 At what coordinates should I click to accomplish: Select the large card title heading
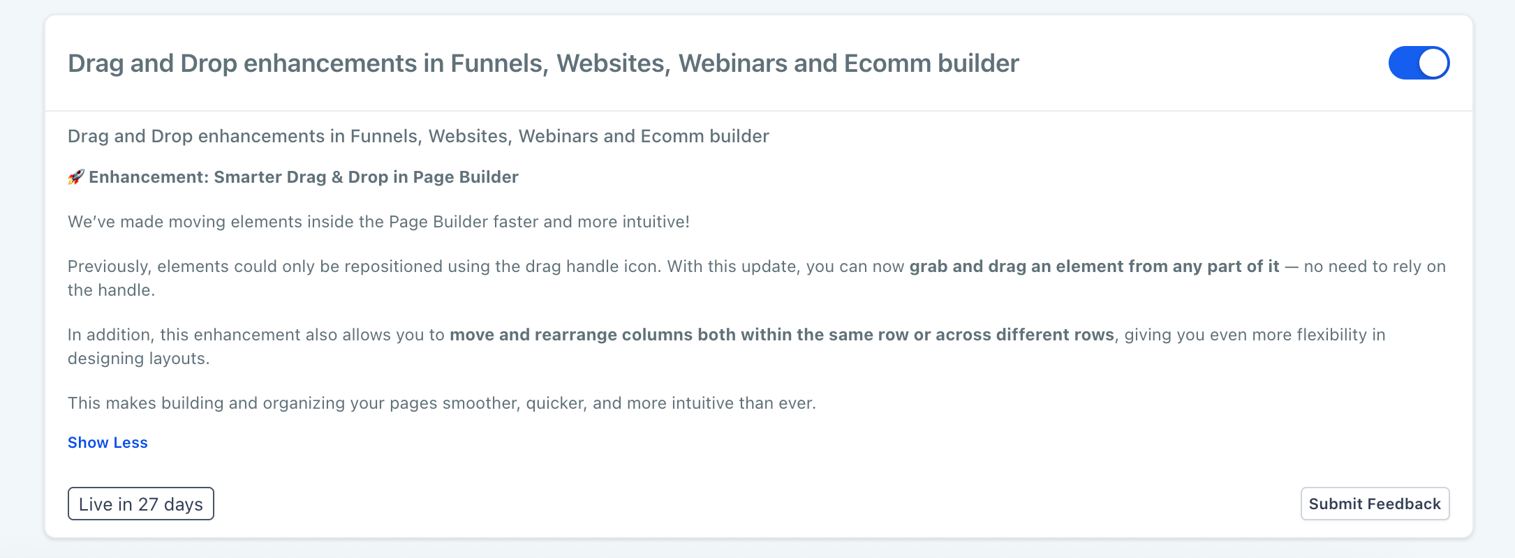pyautogui.click(x=543, y=63)
